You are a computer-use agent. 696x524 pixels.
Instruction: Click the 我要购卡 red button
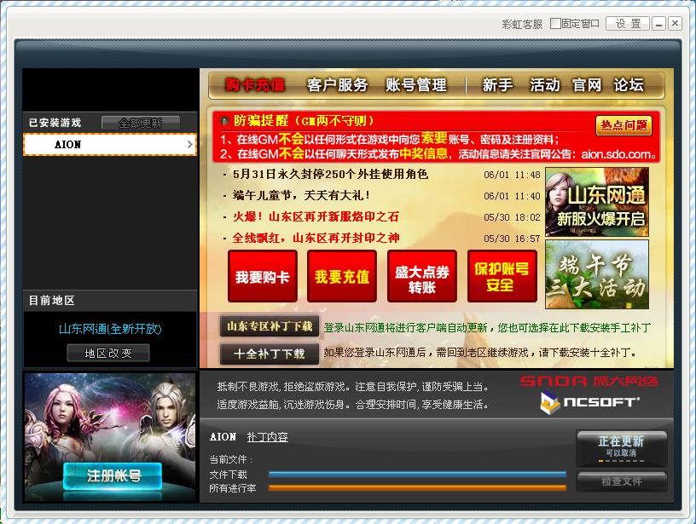263,276
